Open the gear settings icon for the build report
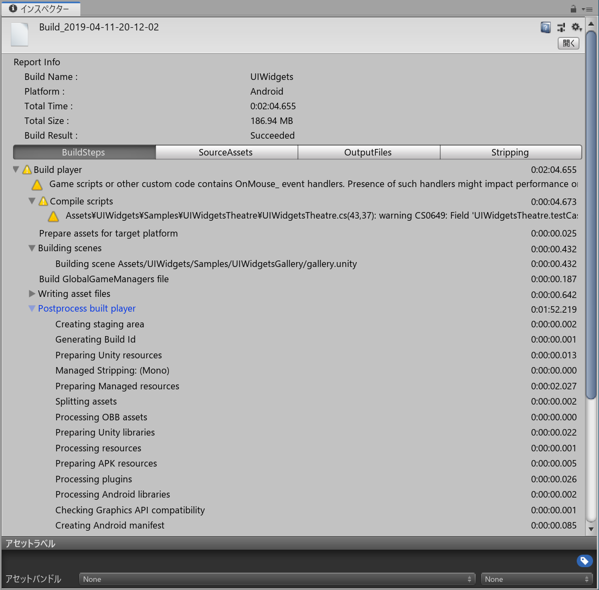 (x=576, y=27)
